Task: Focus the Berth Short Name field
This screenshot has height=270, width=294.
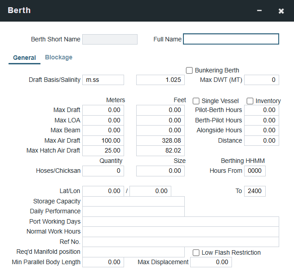Action: click(x=110, y=39)
